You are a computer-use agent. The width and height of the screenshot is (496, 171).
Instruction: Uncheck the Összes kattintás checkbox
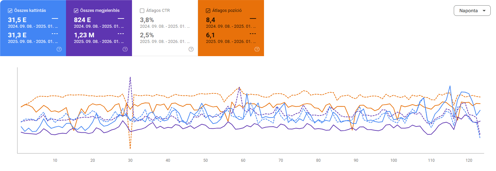[x=10, y=11]
